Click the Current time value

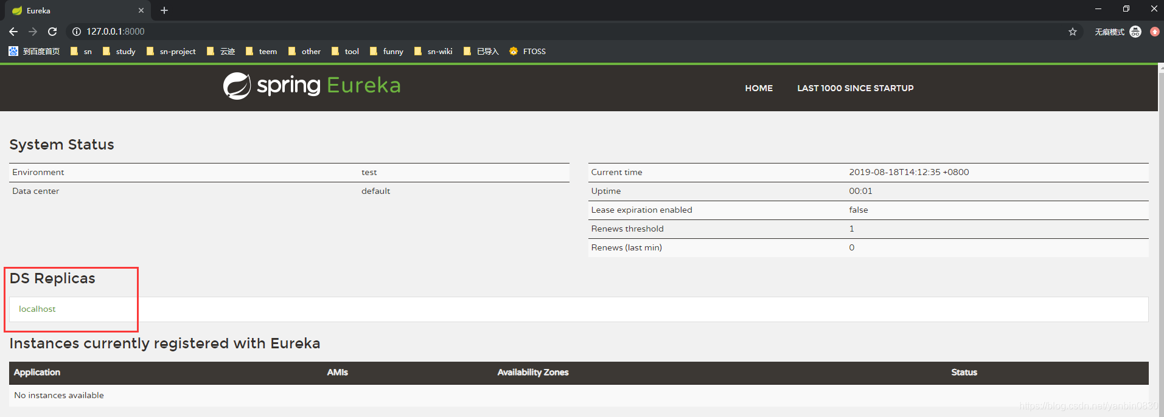(909, 172)
